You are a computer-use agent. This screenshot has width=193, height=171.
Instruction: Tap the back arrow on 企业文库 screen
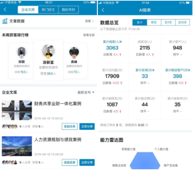pos(5,9)
